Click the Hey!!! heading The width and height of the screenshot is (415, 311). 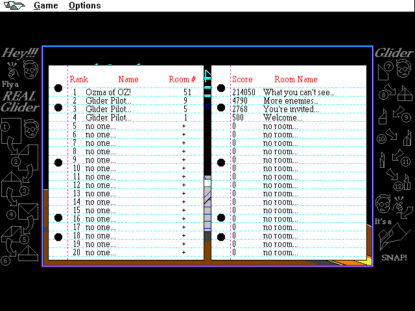[20, 53]
